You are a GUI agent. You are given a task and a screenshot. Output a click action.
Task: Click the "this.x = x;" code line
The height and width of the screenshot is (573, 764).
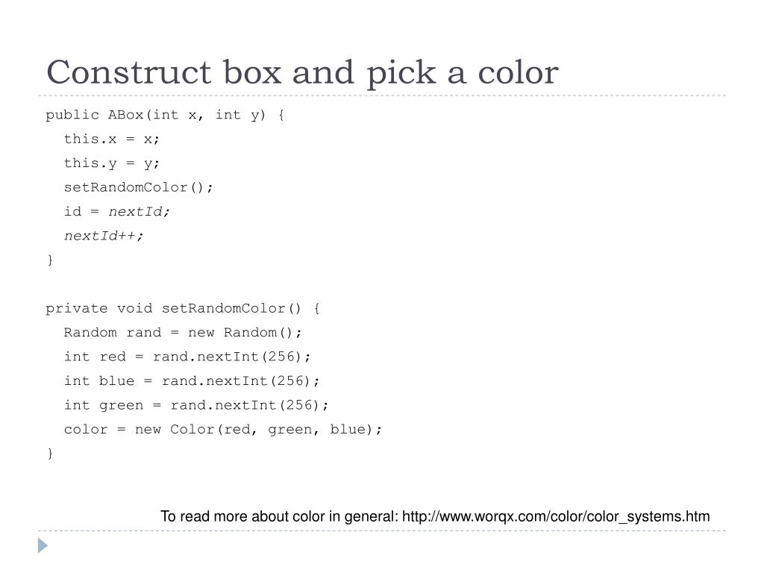(x=112, y=140)
